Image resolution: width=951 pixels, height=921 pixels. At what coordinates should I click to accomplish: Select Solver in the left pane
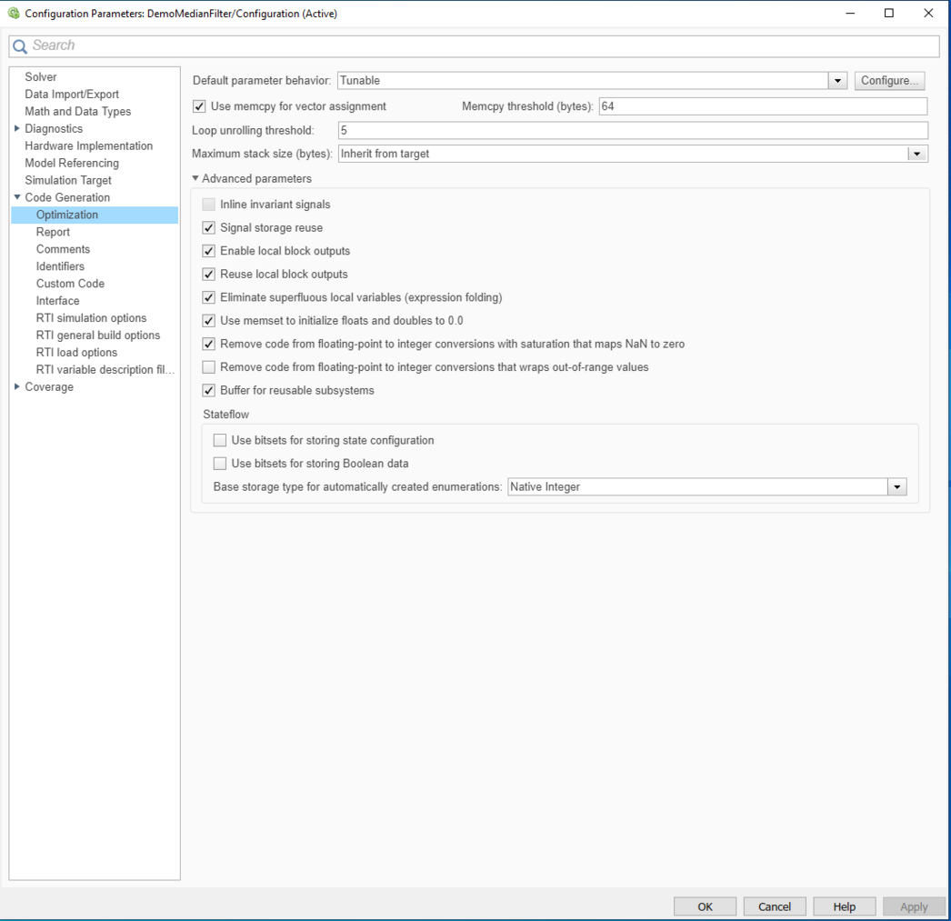[x=41, y=77]
